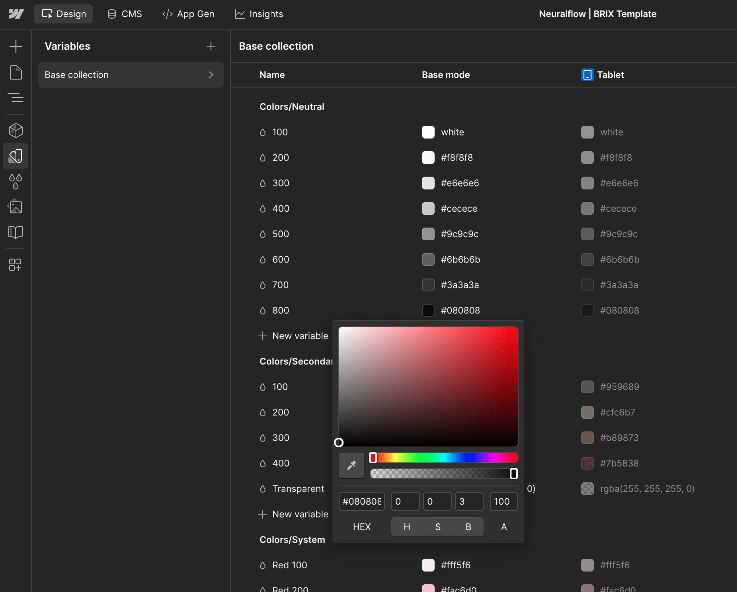Click the Tablet base mode icon
The height and width of the screenshot is (592, 737).
[587, 75]
